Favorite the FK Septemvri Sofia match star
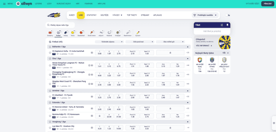 click(50, 52)
